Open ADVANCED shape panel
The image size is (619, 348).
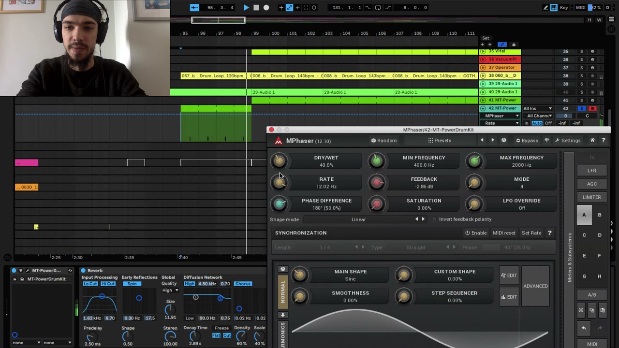tap(535, 286)
